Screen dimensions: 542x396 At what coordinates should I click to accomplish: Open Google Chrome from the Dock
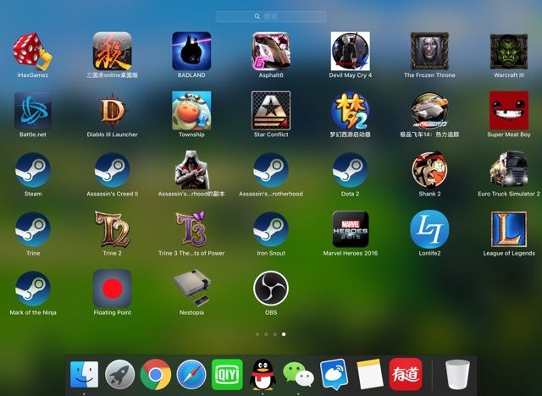click(156, 373)
